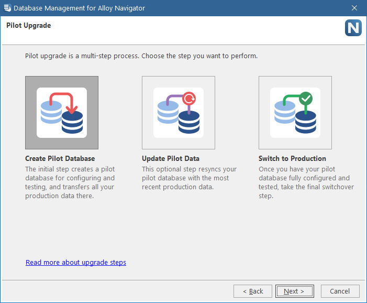This screenshot has width=367, height=303.
Task: Click the 'Pilot Upgrade' page title
Action: pyautogui.click(x=29, y=25)
